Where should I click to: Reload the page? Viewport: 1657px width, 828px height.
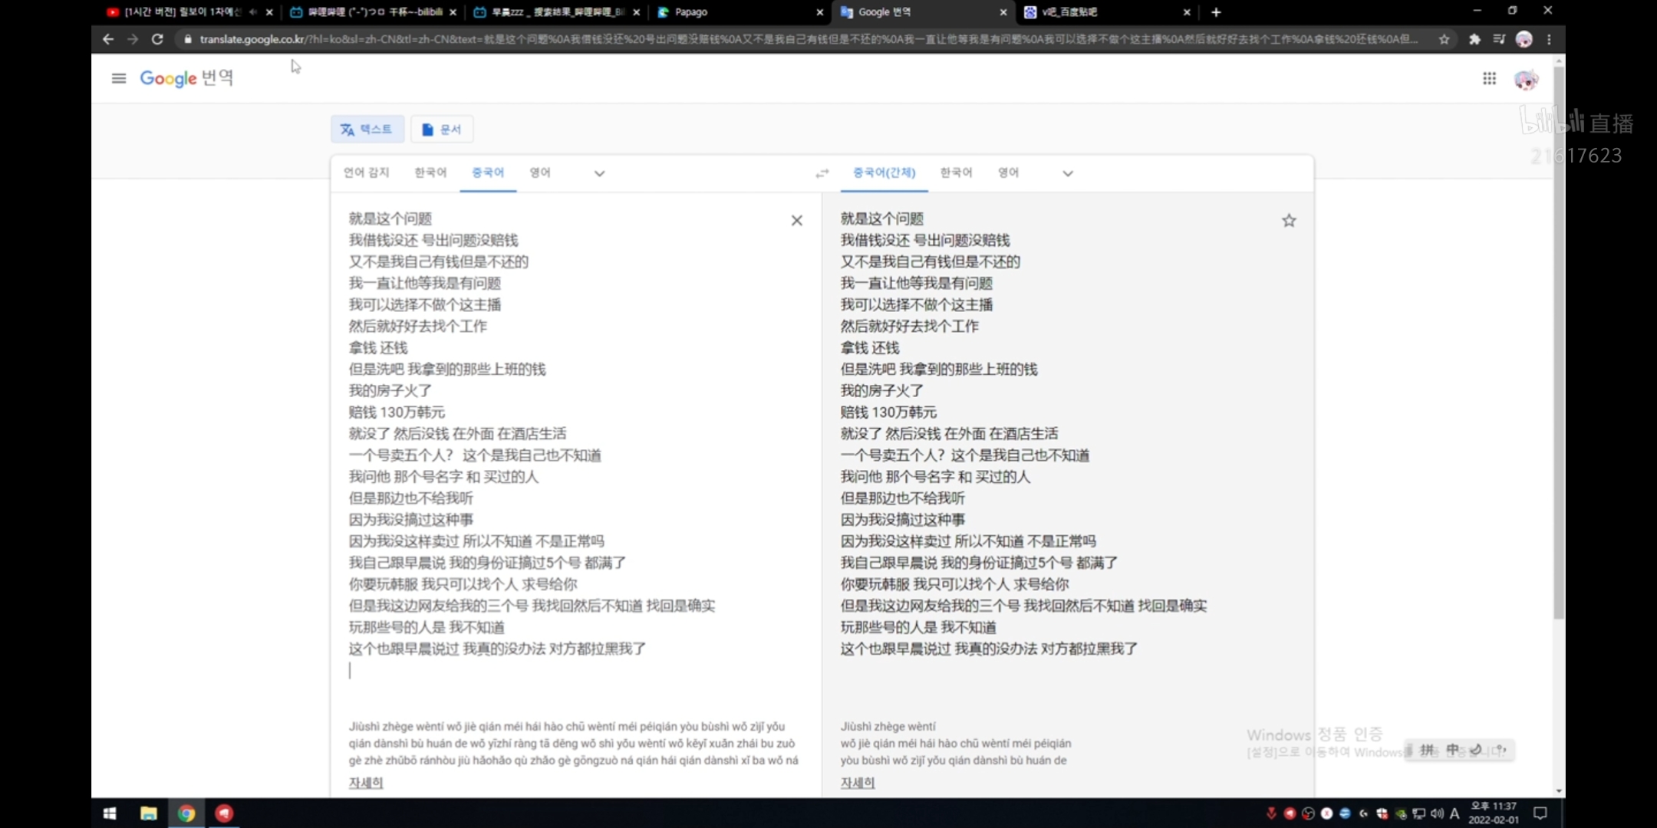click(x=157, y=39)
